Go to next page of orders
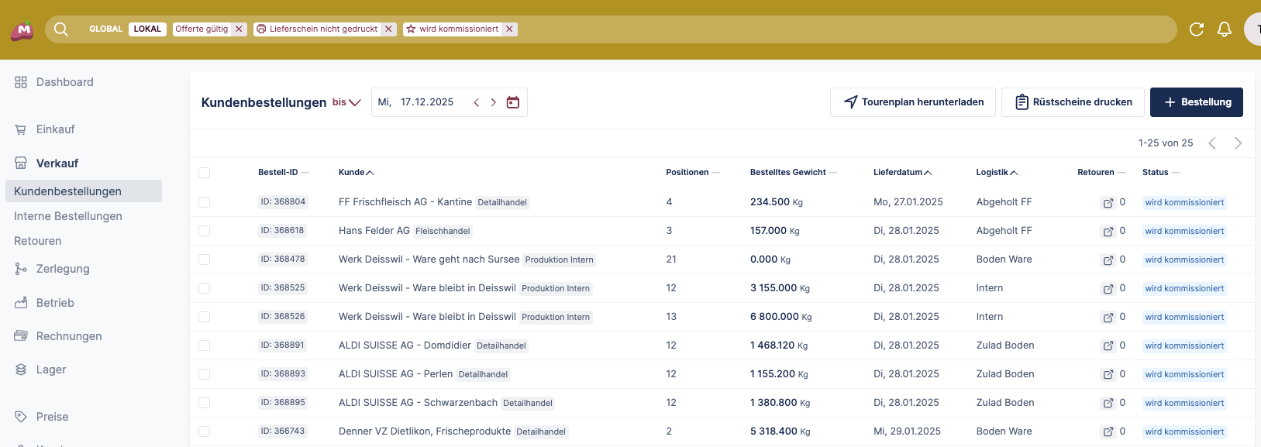This screenshot has width=1261, height=447. [x=1238, y=143]
